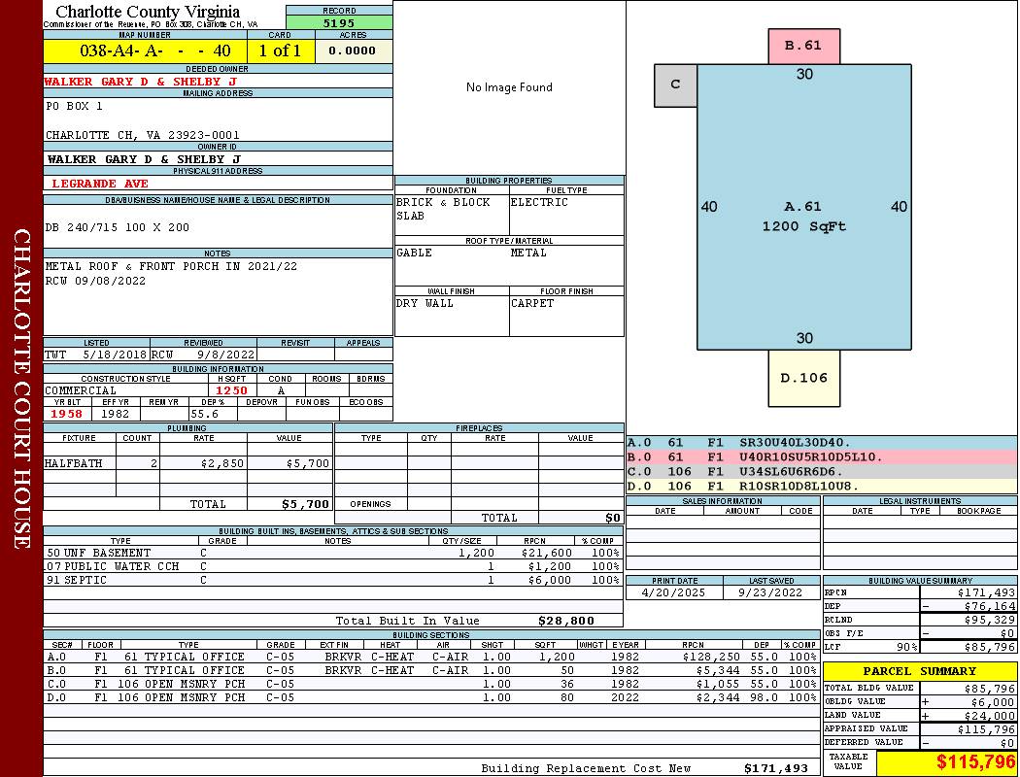
Task: Click the B.0 row in sketch legend
Action: pos(821,456)
